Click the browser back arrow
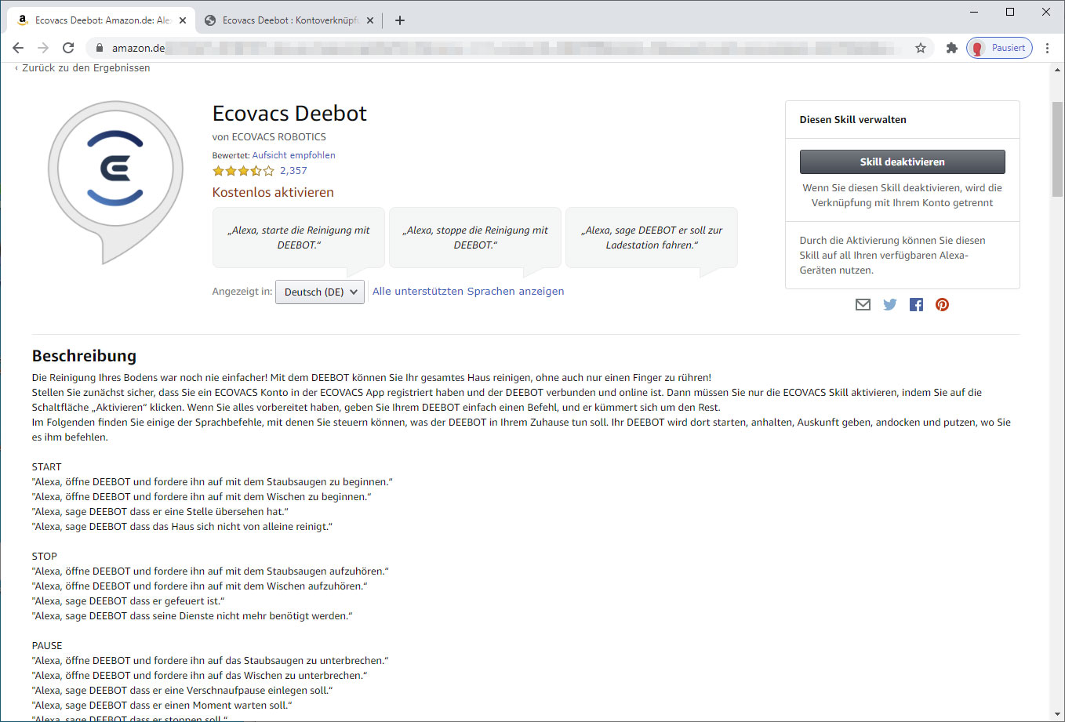The height and width of the screenshot is (722, 1065). [18, 48]
